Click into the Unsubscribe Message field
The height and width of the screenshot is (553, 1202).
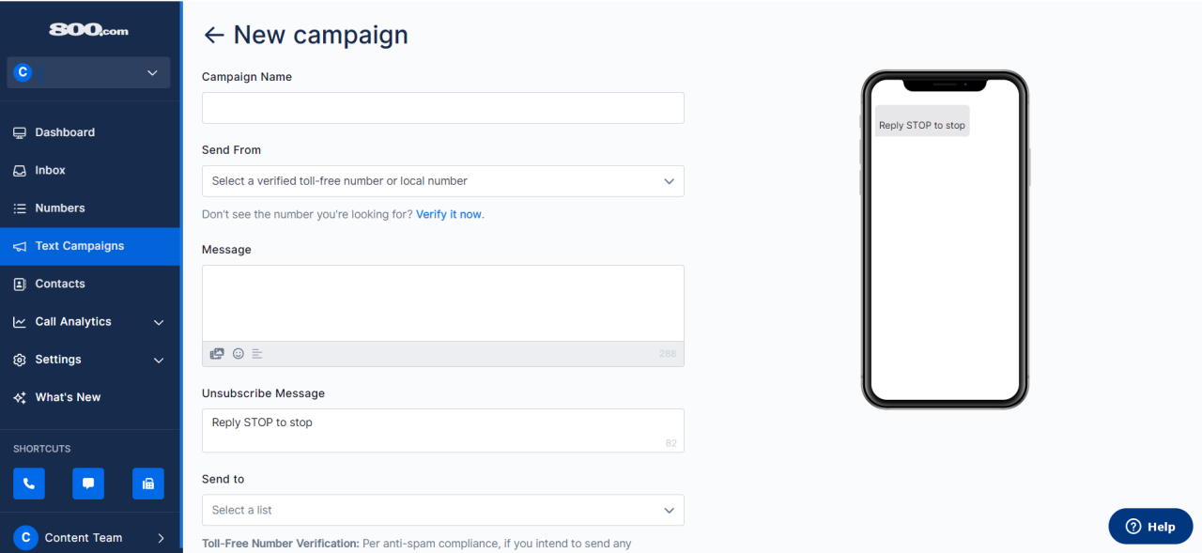443,430
